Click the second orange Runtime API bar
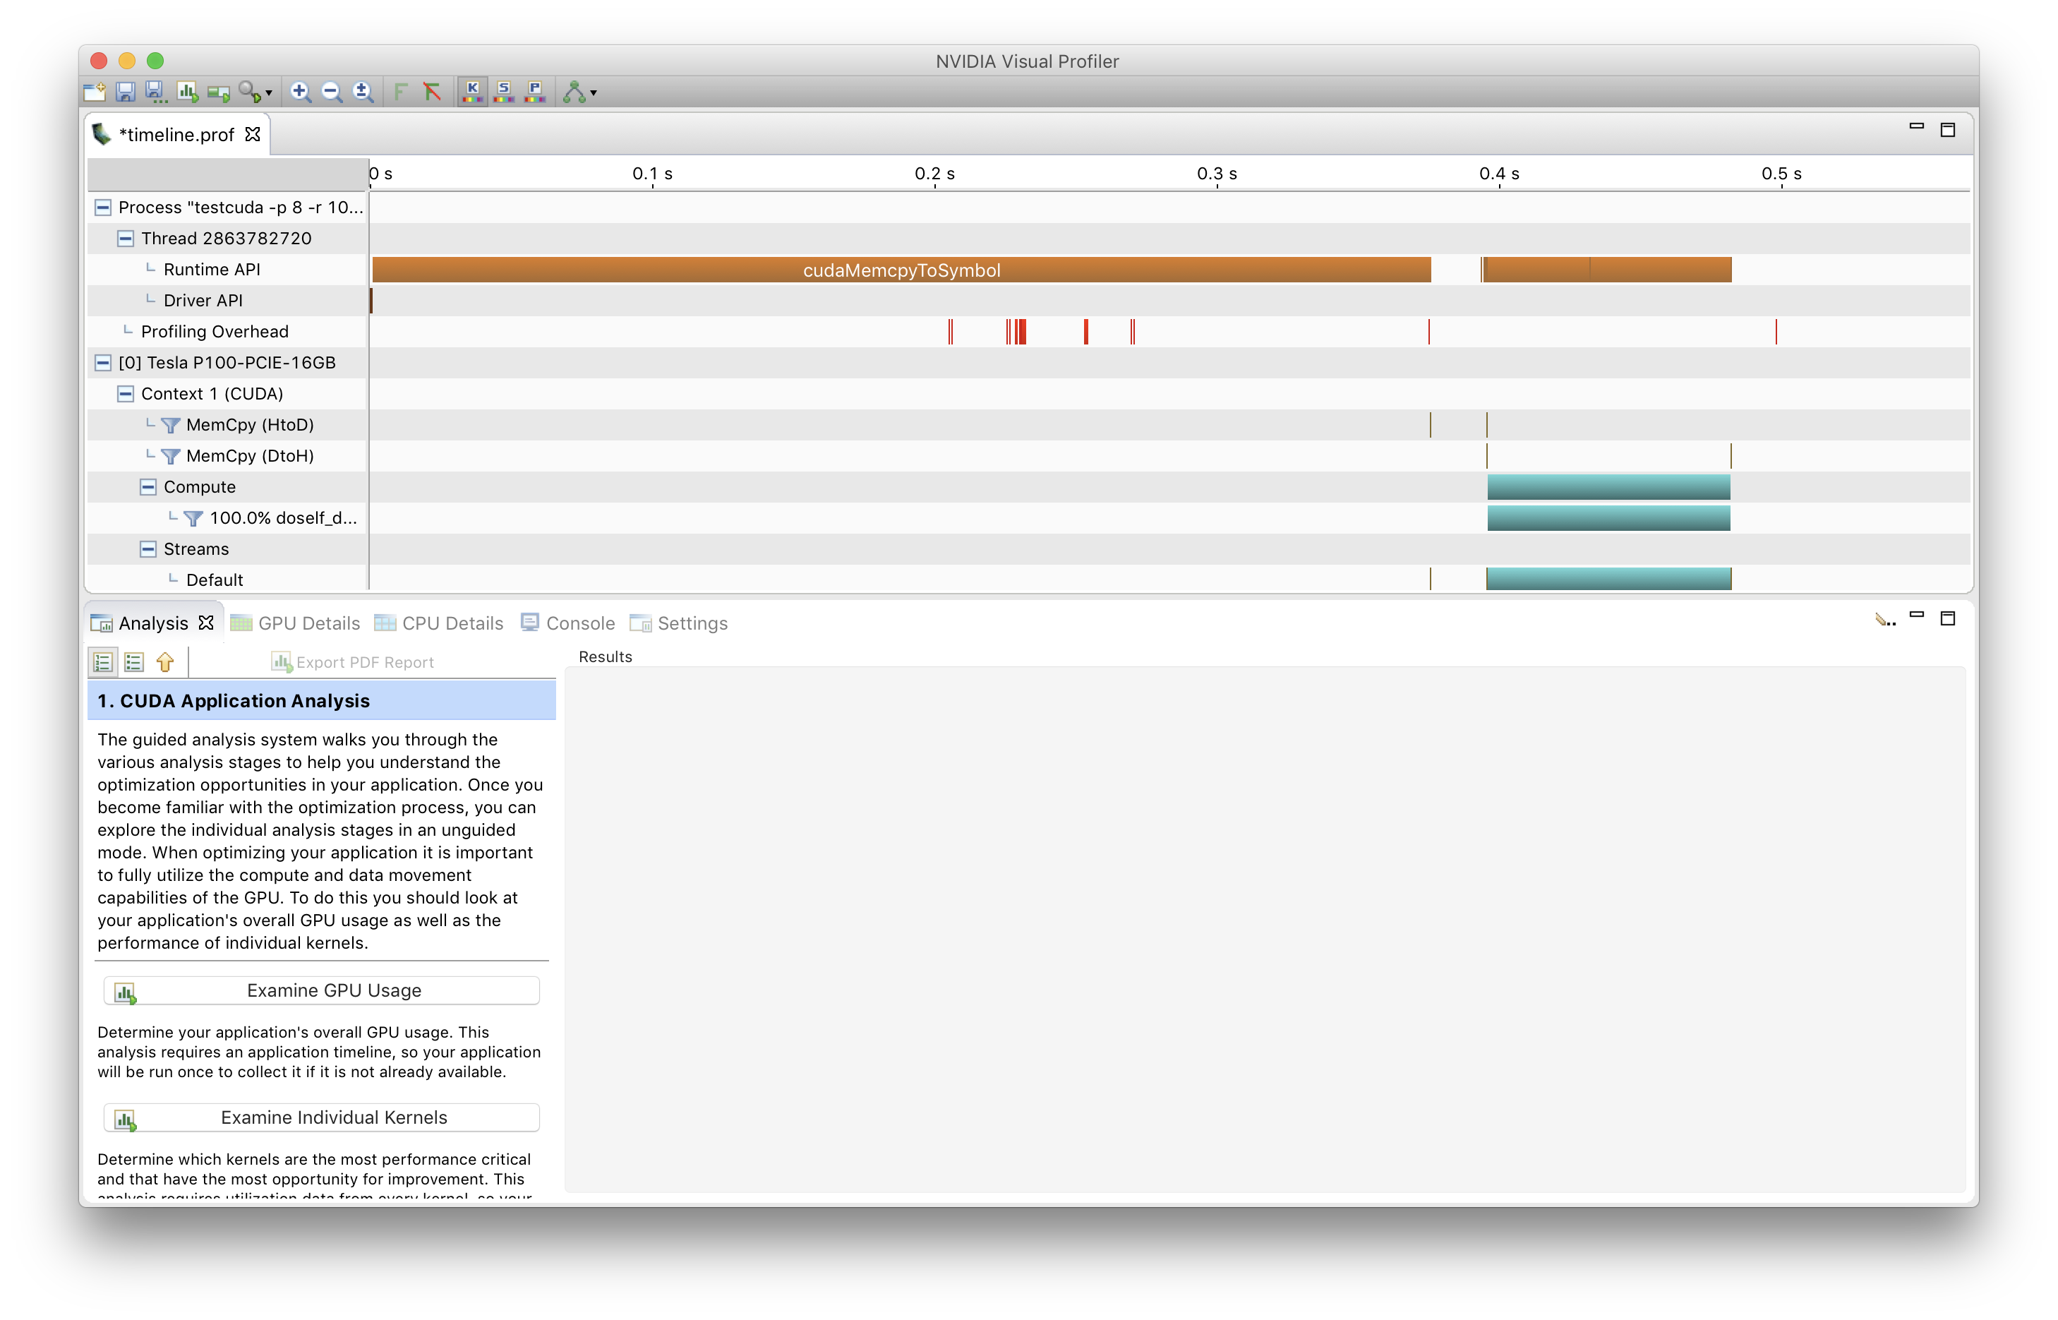Viewport: 2058px width, 1320px height. click(1606, 270)
